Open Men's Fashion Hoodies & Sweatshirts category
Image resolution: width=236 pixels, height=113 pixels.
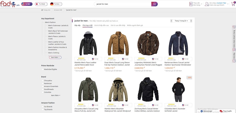click(57, 49)
